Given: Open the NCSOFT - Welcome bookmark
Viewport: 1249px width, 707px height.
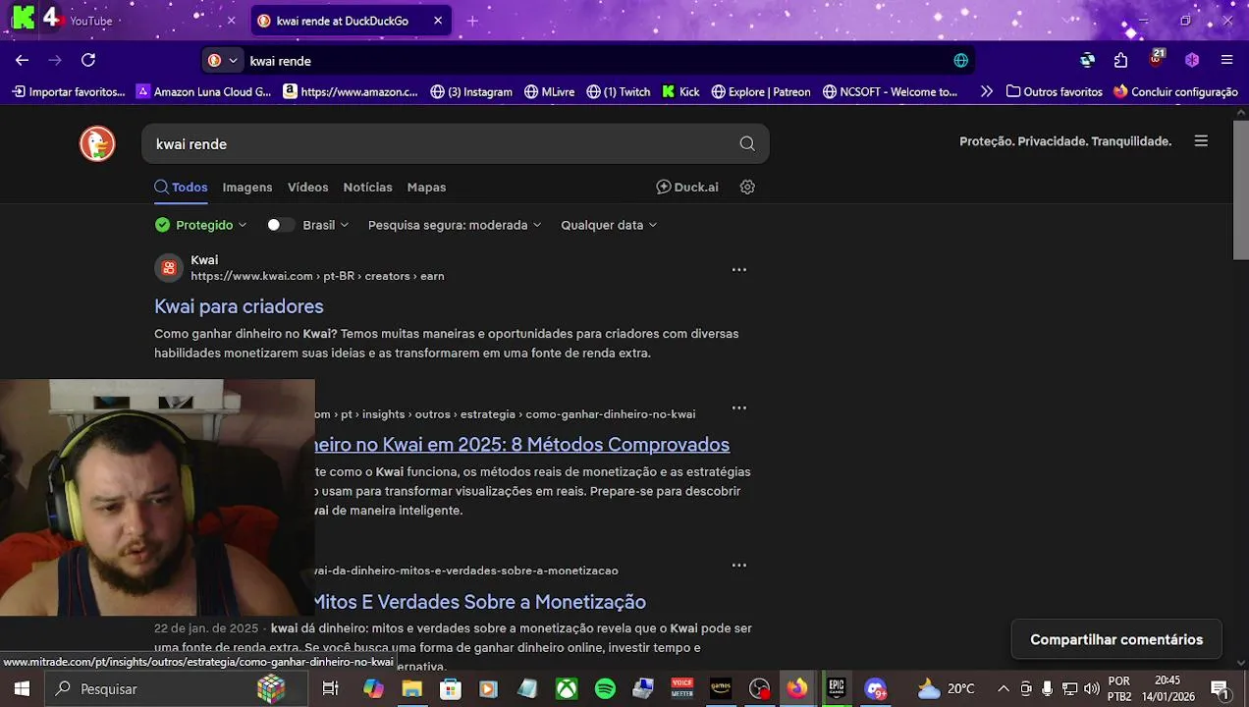Looking at the screenshot, I should tap(890, 91).
